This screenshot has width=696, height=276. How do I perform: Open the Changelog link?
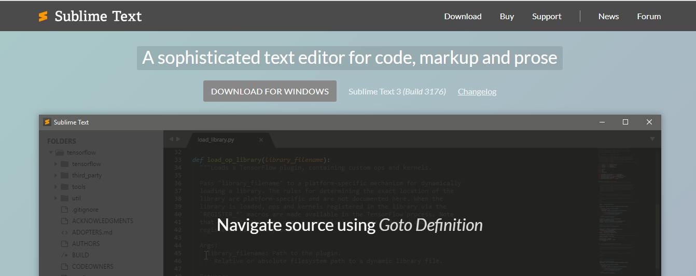tap(477, 91)
